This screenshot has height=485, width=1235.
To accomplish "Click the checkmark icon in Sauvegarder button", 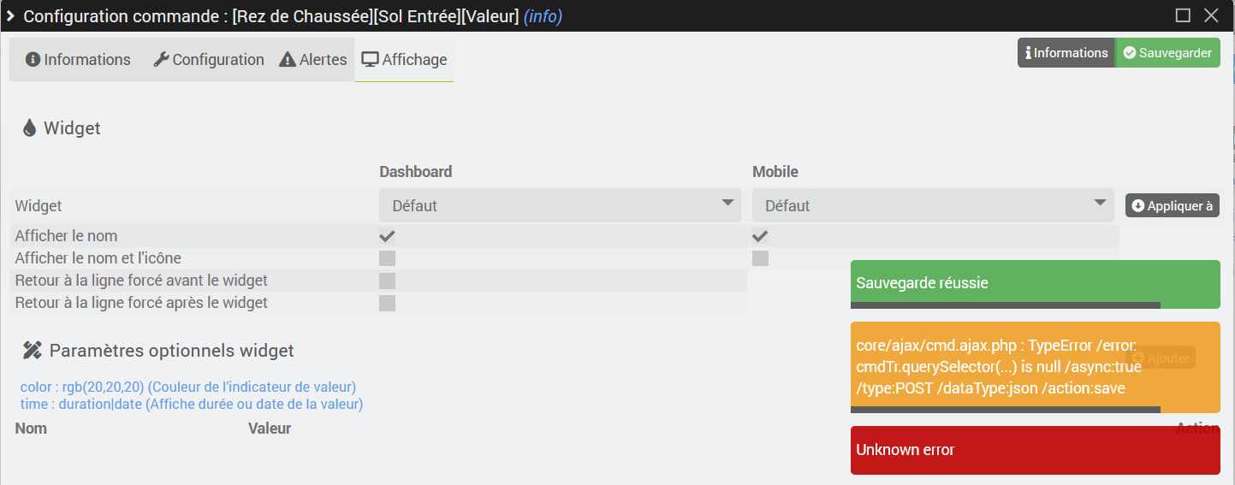I will coord(1130,53).
